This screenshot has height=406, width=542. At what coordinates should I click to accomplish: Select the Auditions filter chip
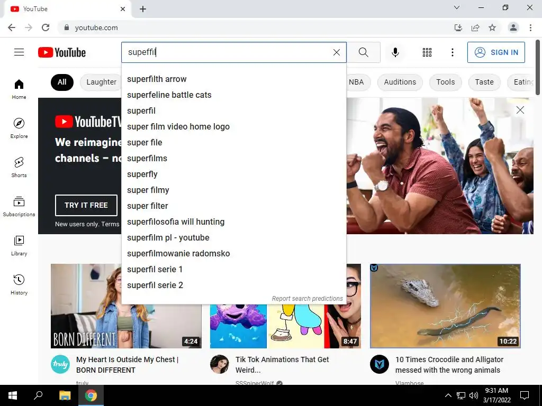(x=400, y=82)
